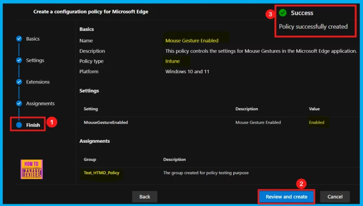
Task: Click the policy description text
Action: 261,51
